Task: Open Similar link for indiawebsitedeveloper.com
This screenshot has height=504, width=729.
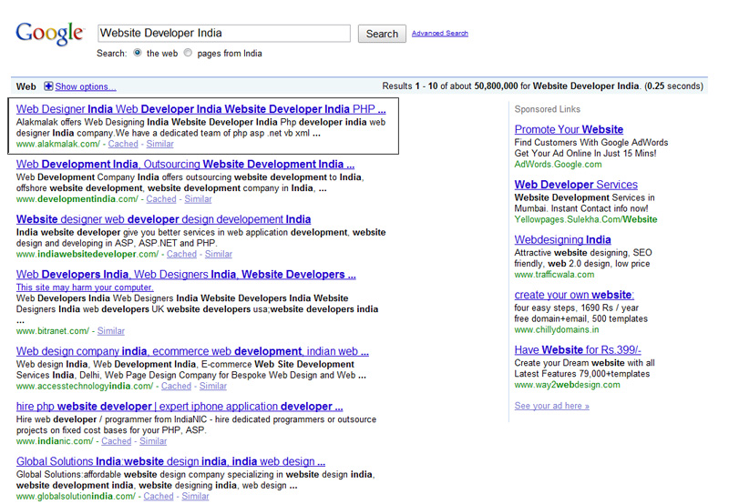Action: (219, 255)
